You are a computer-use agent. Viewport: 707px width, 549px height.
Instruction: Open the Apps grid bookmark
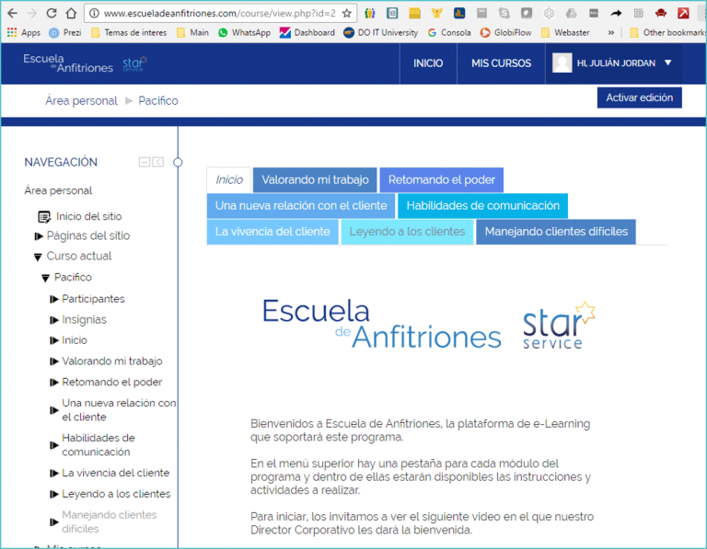(24, 32)
